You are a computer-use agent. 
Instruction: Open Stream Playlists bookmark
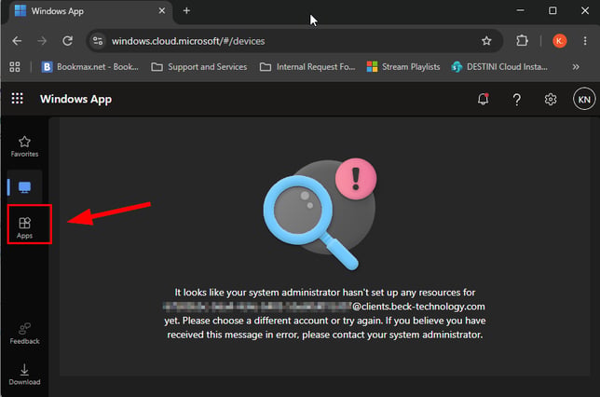point(403,67)
